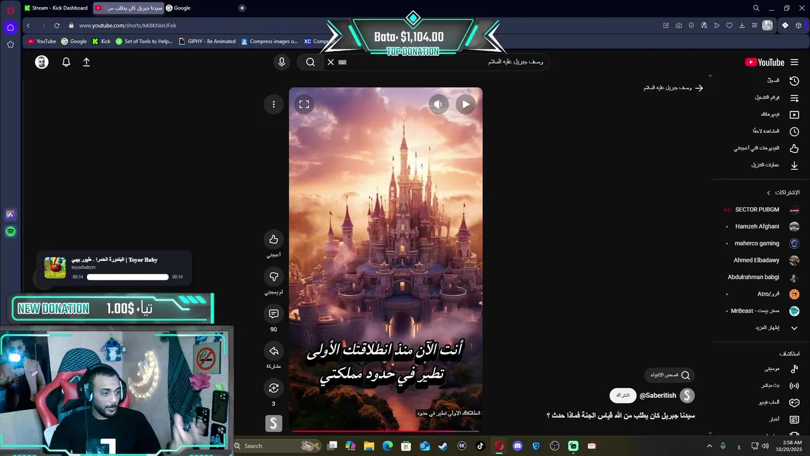Screen dimensions: 810x456
Task: Open the YouTube logo home link
Action: (x=764, y=62)
